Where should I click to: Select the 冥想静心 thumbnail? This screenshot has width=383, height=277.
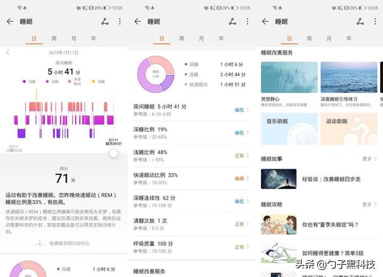[289, 77]
